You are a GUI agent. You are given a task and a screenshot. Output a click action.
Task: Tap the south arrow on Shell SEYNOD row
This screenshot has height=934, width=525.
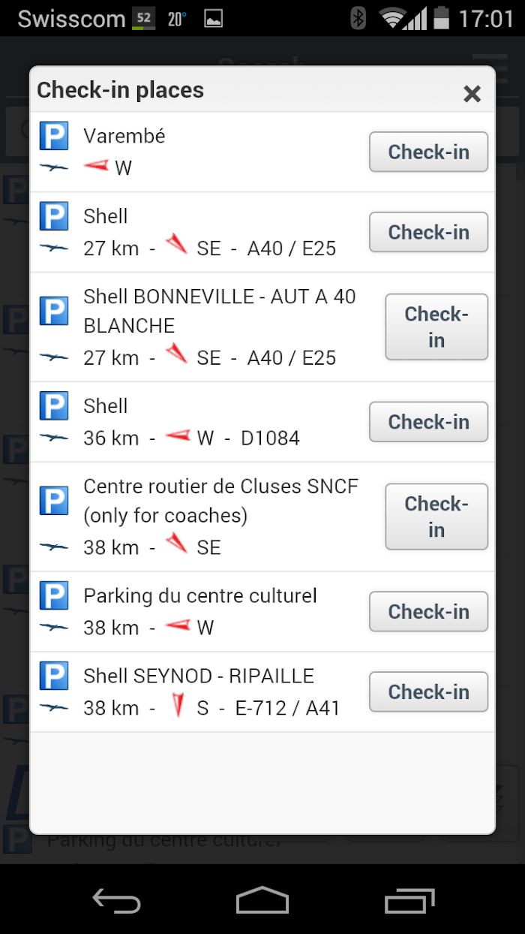click(x=178, y=706)
